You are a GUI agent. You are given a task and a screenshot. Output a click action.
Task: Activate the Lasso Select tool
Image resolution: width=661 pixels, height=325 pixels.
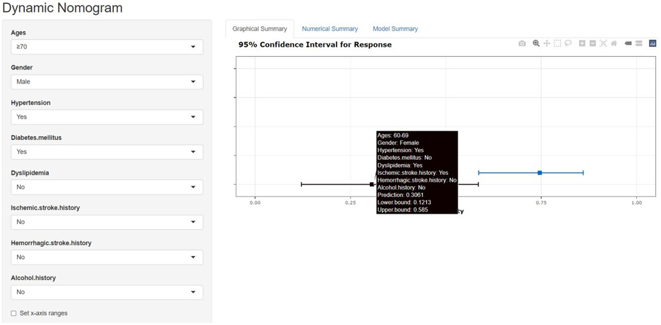tap(568, 43)
